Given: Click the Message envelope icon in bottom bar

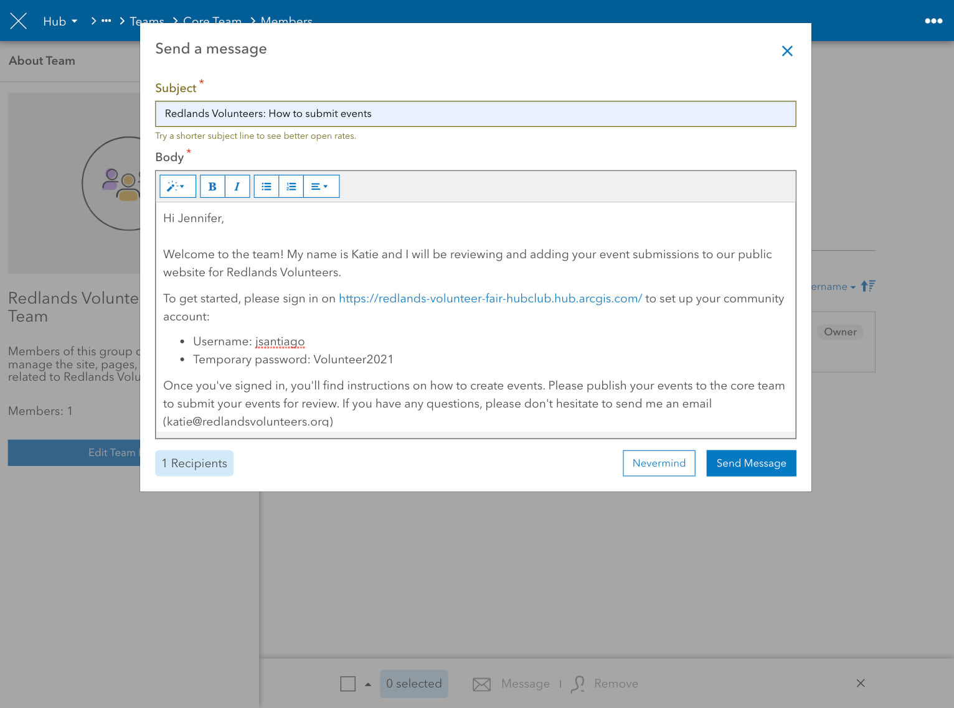Looking at the screenshot, I should tap(481, 684).
